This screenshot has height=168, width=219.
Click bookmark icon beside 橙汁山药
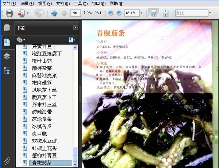[x=25, y=61]
